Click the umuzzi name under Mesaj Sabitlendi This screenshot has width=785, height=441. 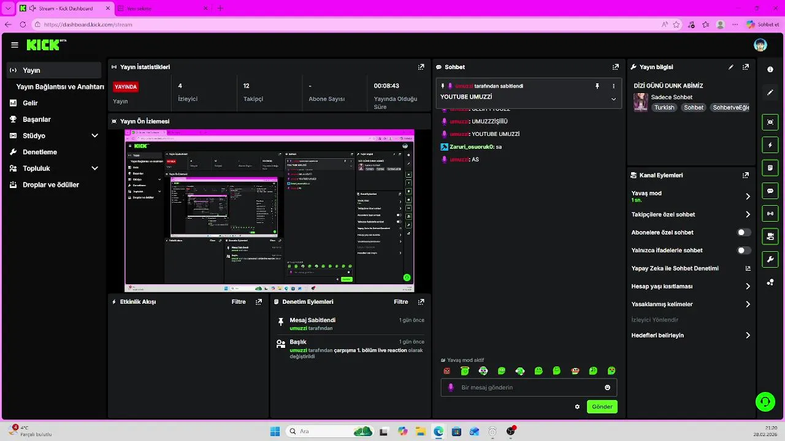tap(299, 328)
